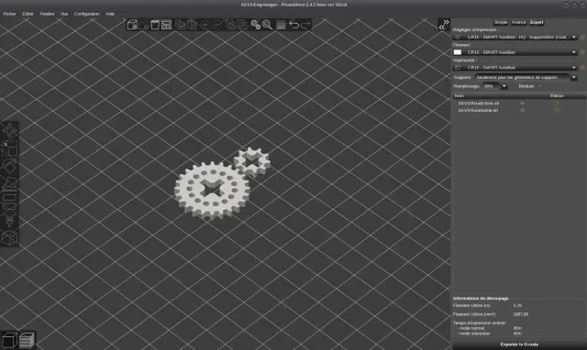The width and height of the screenshot is (587, 350).
Task: Click the small gear model on bed
Action: click(x=252, y=162)
